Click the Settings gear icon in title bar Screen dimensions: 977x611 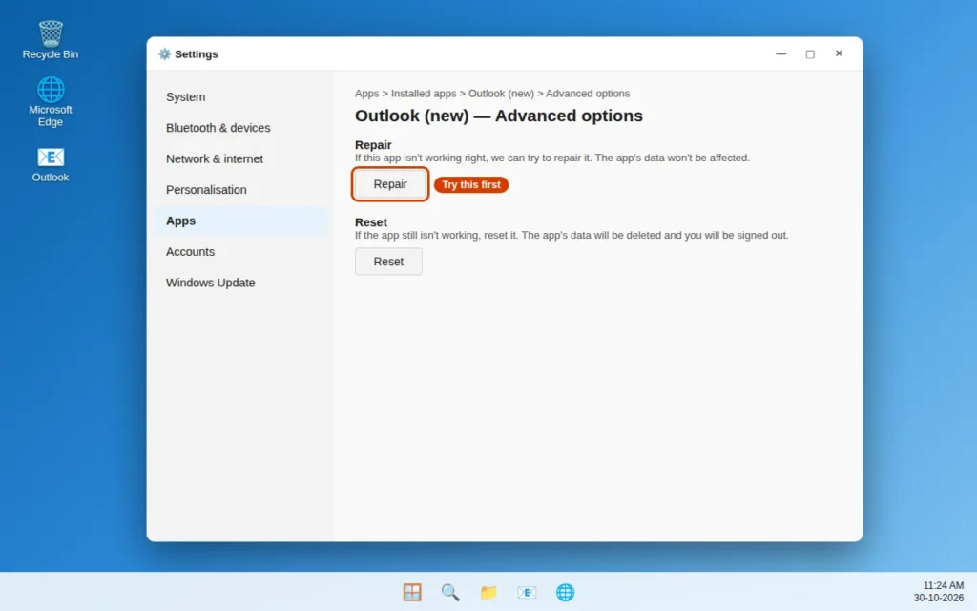(164, 54)
